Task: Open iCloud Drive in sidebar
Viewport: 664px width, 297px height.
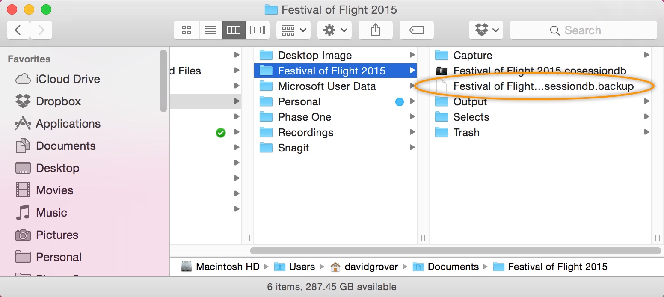Action: (57, 79)
